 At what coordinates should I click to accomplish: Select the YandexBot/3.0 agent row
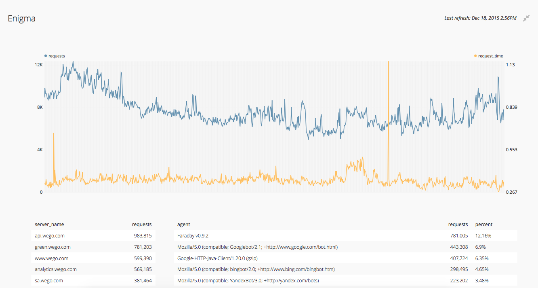point(345,280)
